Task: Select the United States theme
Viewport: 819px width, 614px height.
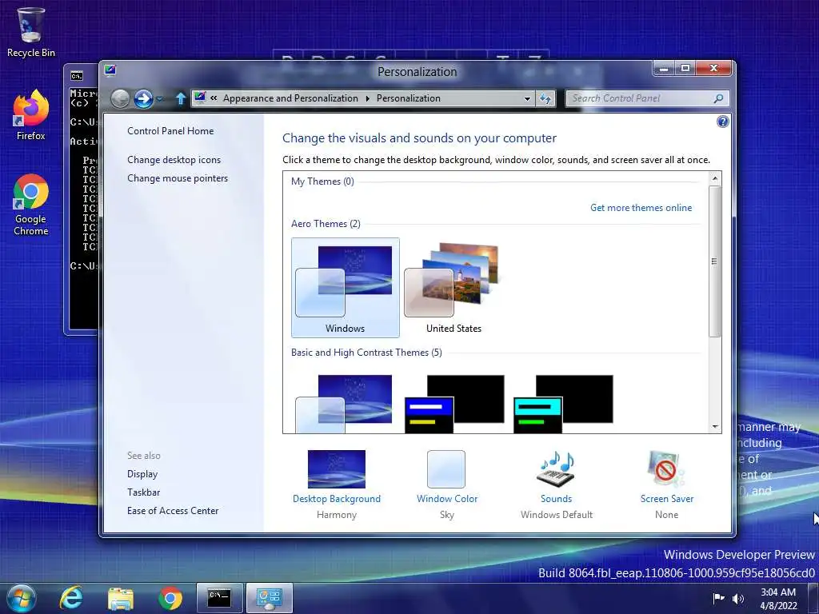Action: point(453,287)
